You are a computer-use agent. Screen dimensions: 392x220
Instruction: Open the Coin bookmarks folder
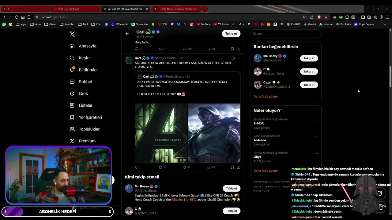point(96,24)
